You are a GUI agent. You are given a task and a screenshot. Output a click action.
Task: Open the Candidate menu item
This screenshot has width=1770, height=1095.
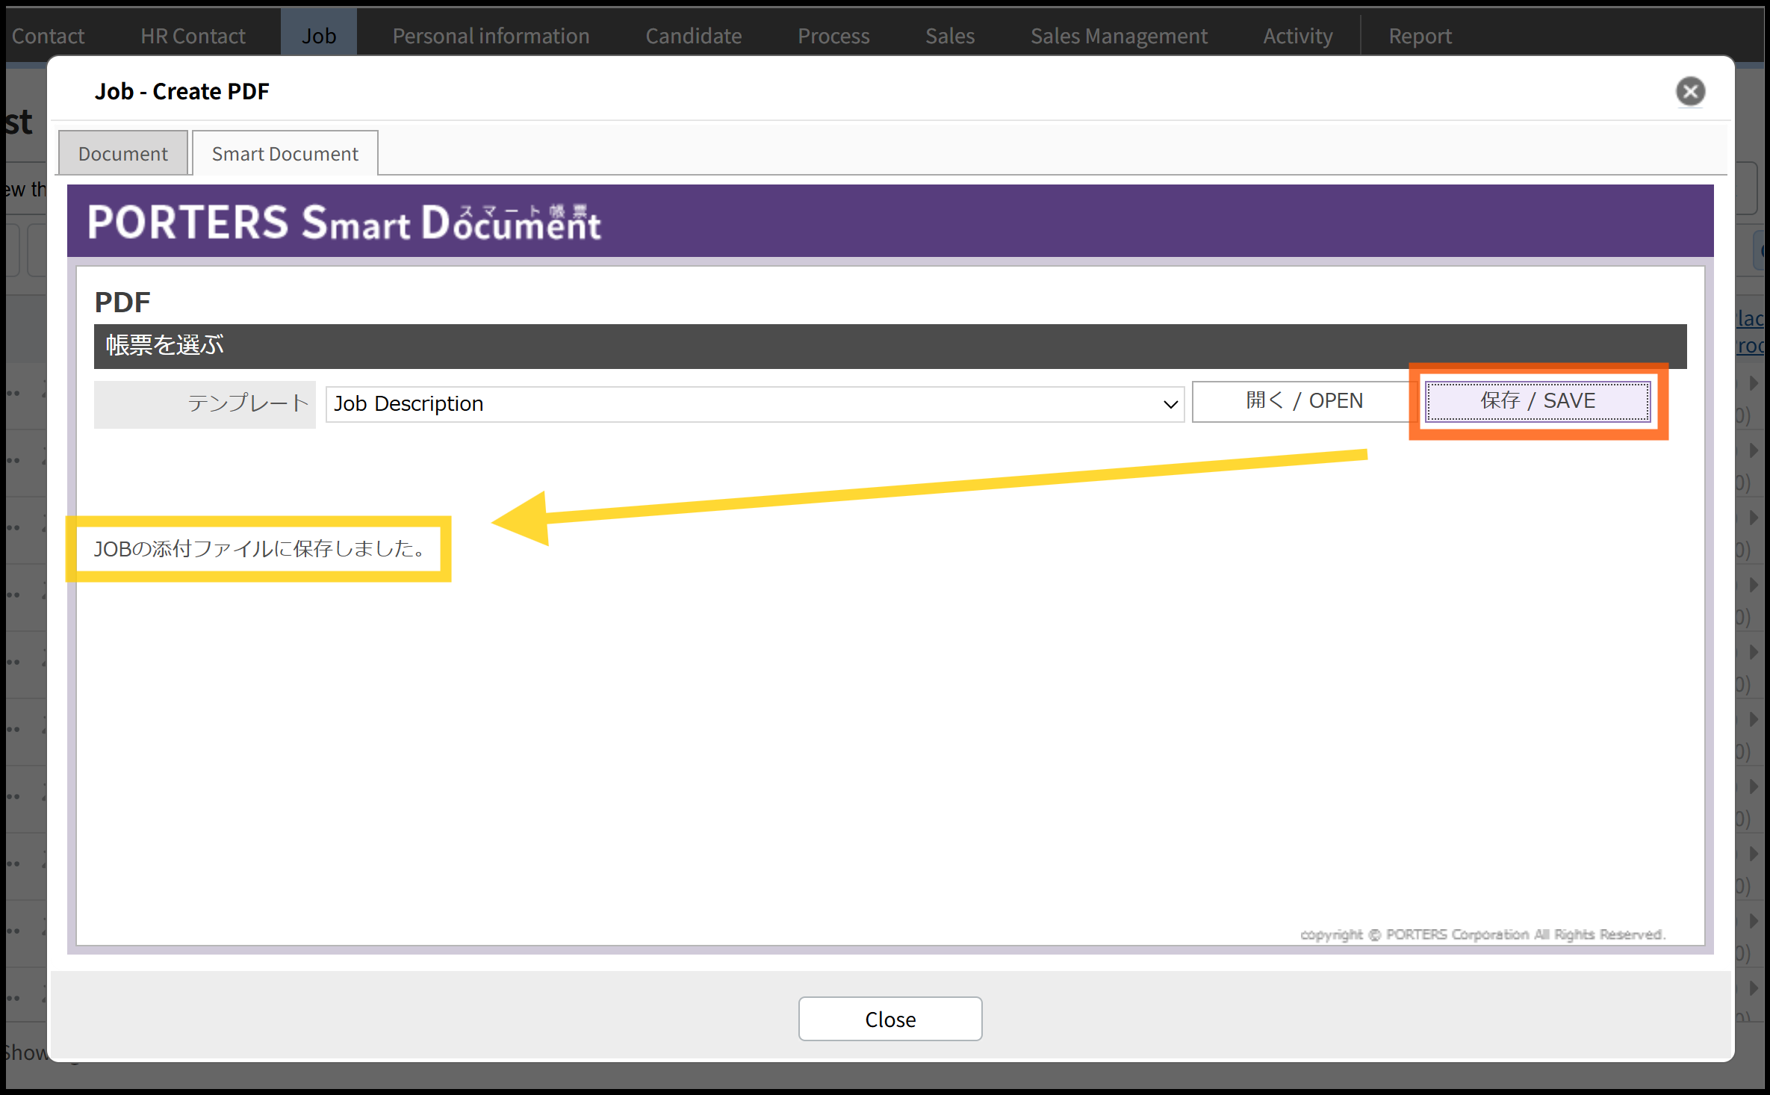coord(694,36)
